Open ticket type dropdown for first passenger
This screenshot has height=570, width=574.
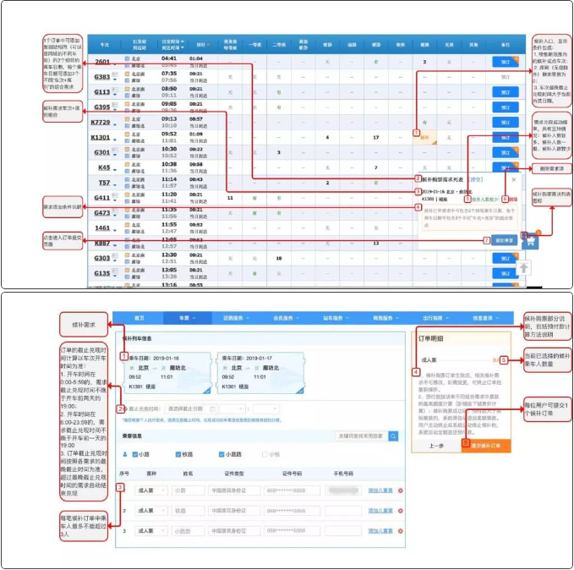tap(151, 490)
